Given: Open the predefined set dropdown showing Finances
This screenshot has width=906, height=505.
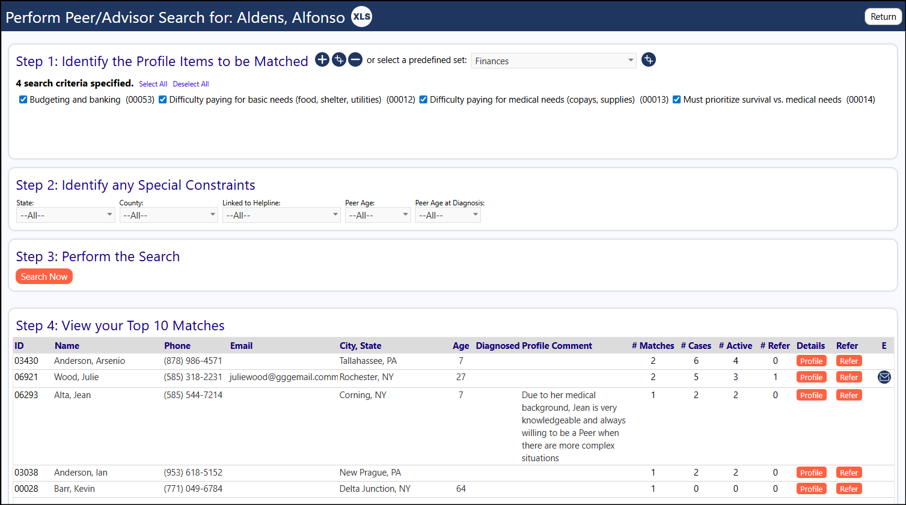Looking at the screenshot, I should pos(554,61).
